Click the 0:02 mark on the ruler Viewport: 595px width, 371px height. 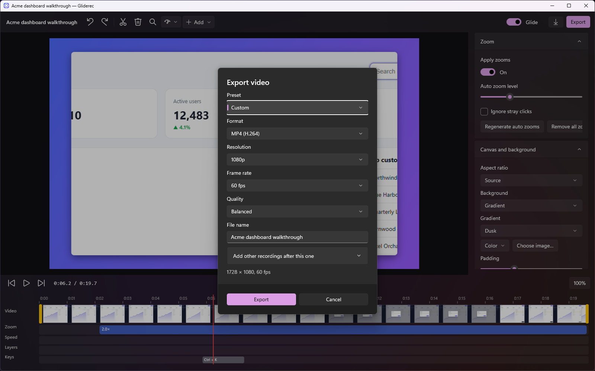pyautogui.click(x=100, y=298)
